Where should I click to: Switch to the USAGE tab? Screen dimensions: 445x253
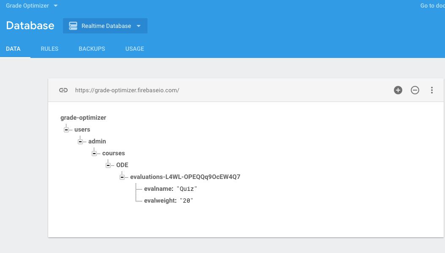point(134,49)
